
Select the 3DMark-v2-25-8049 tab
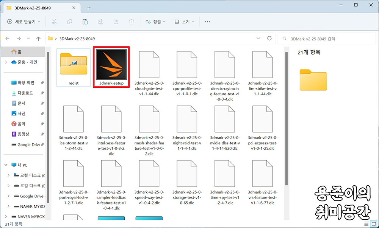41,8
